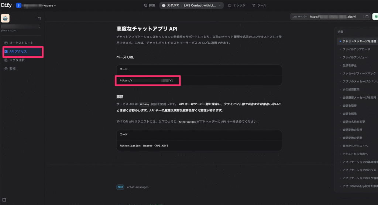This screenshot has height=205, width=378.
Task: Click the Dify logo
Action: pos(6,5)
